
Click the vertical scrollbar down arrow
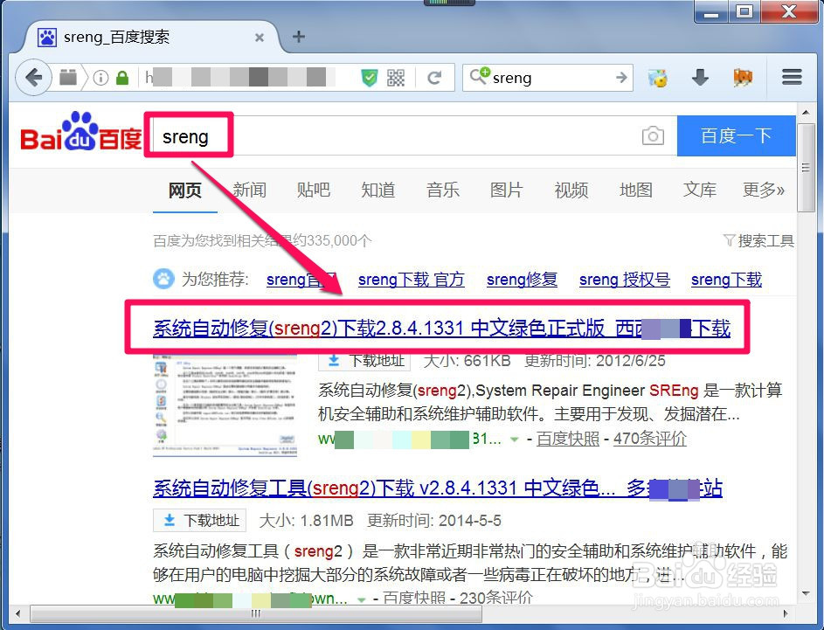pyautogui.click(x=805, y=594)
